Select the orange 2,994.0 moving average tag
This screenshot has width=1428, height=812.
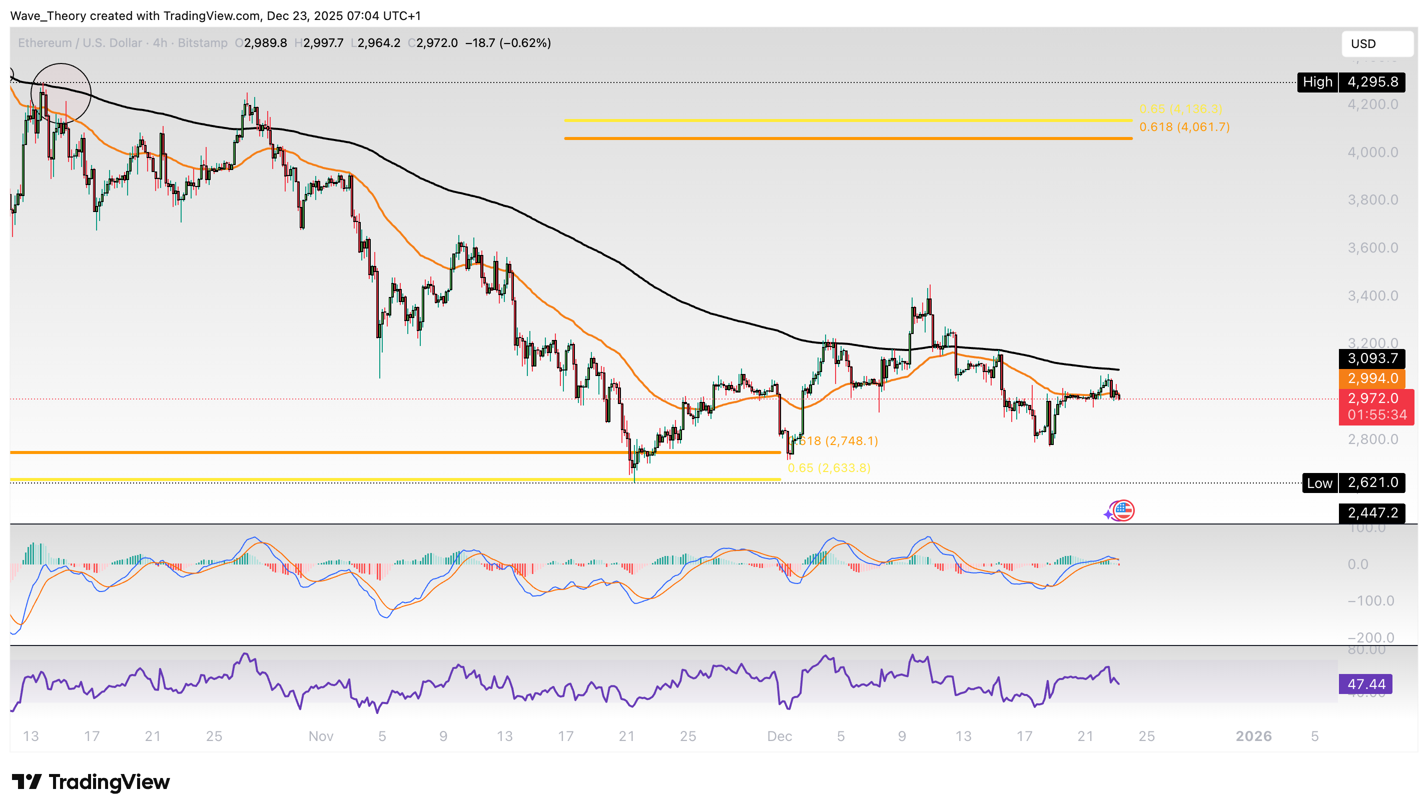[1371, 378]
